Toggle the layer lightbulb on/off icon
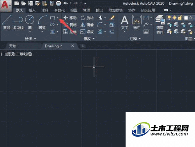 [x=169, y=18]
